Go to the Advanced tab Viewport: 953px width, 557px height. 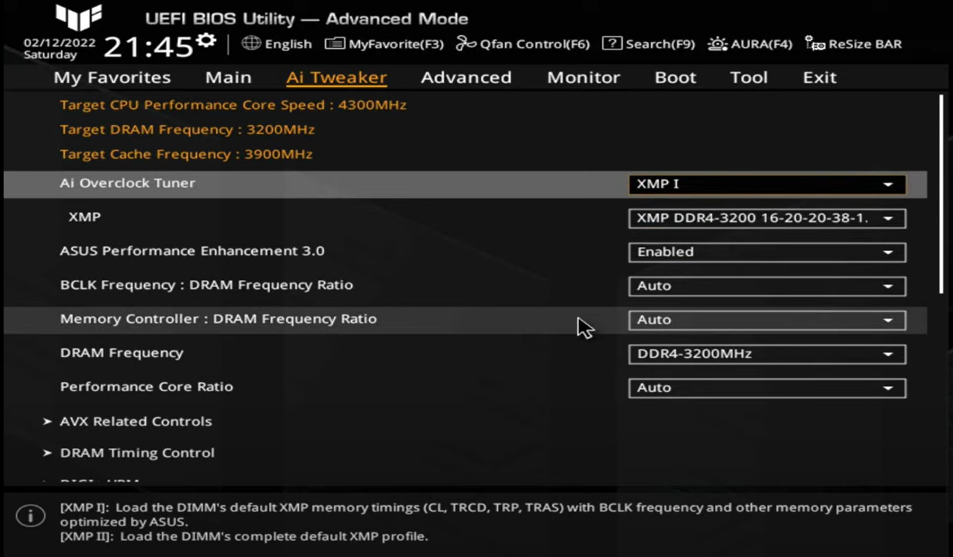coord(466,78)
